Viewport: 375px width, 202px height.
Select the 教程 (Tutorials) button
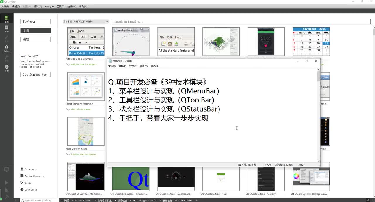pyautogui.click(x=35, y=39)
